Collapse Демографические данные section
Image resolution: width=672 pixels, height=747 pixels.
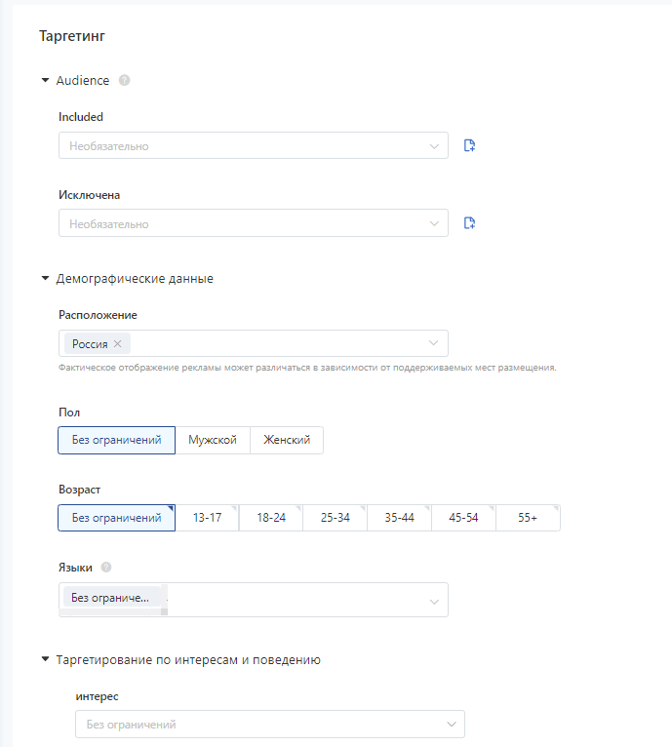(x=45, y=278)
